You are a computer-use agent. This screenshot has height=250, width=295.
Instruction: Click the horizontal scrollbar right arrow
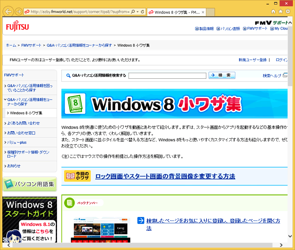(x=281, y=245)
